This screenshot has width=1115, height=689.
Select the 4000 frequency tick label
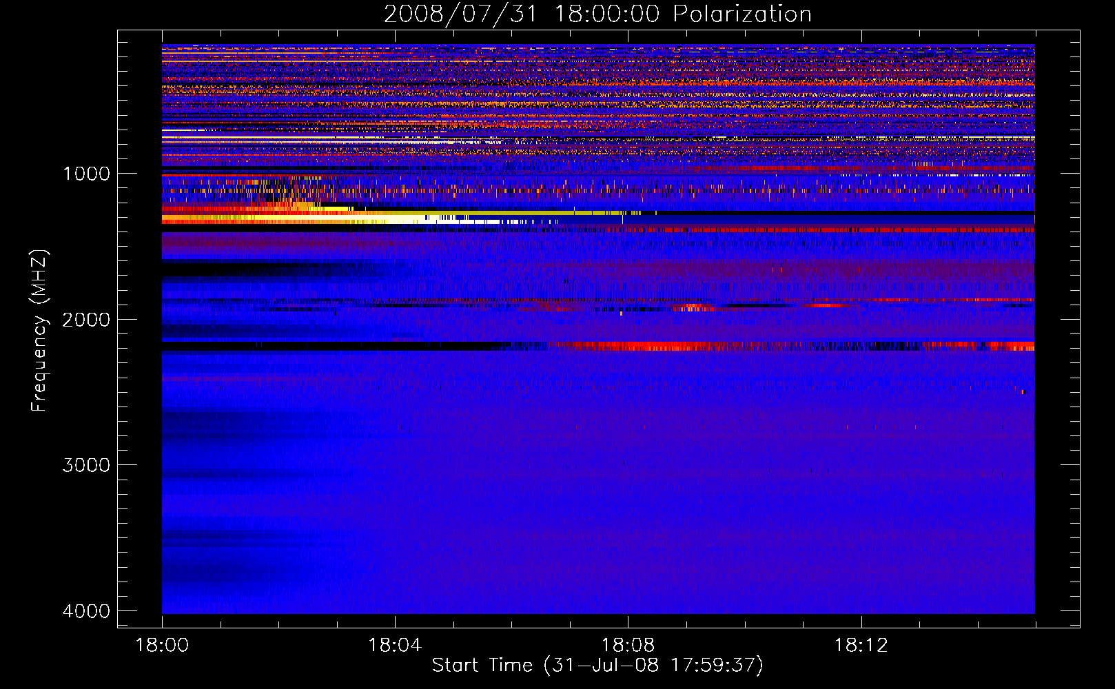[x=87, y=611]
